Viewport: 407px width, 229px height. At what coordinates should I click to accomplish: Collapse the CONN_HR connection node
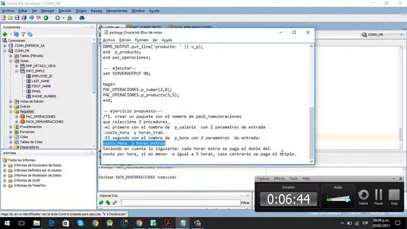tap(4, 51)
